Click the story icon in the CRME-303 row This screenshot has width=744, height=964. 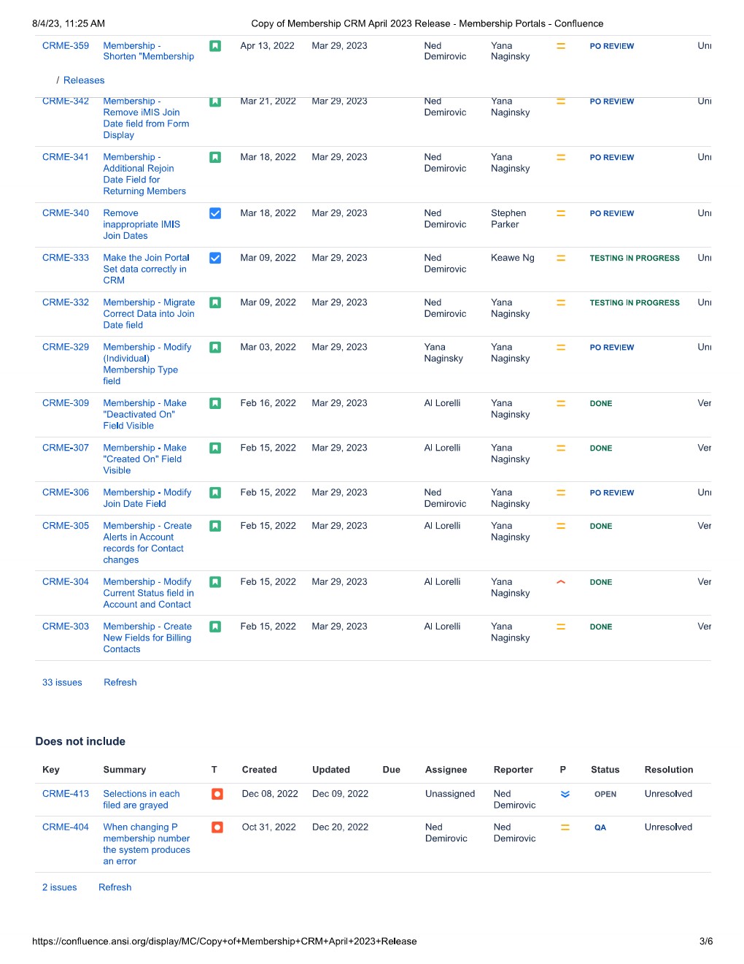coord(215,627)
